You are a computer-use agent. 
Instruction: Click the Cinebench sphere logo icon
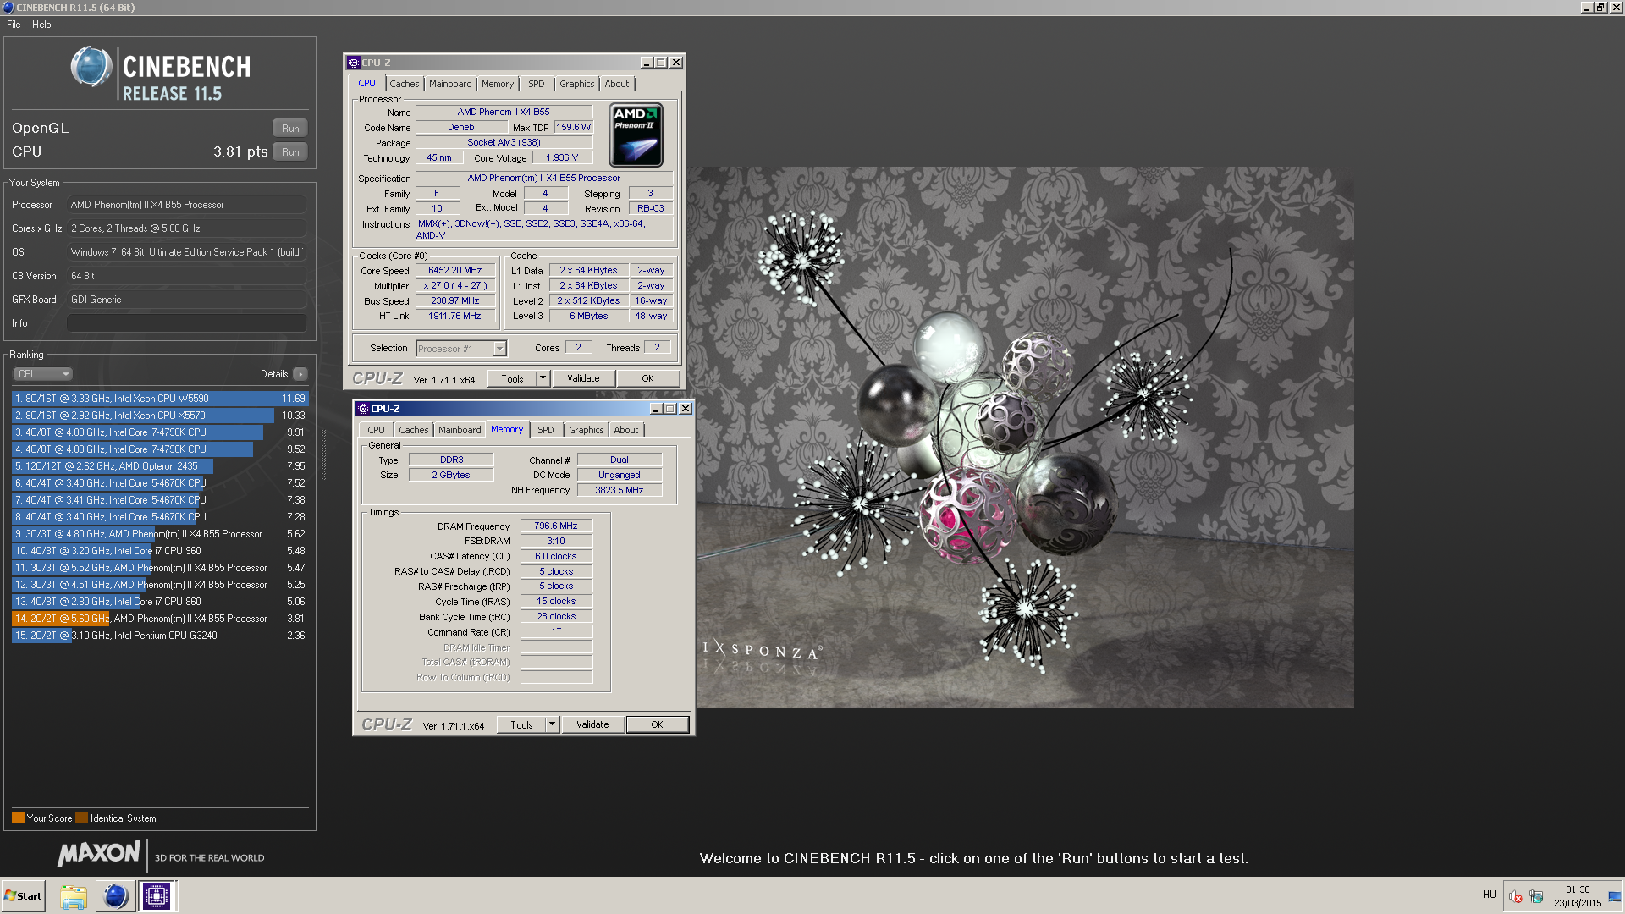click(x=91, y=68)
